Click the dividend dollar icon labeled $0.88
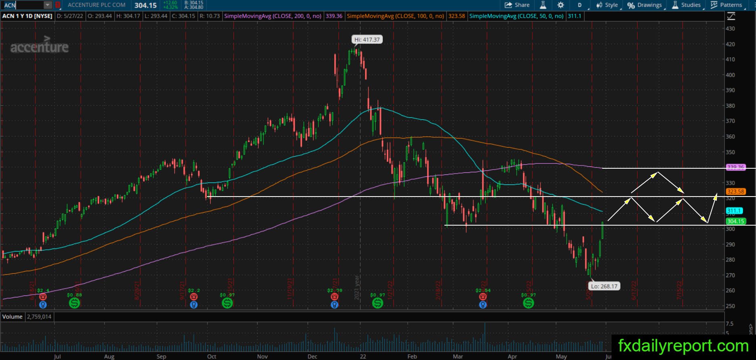 point(74,303)
